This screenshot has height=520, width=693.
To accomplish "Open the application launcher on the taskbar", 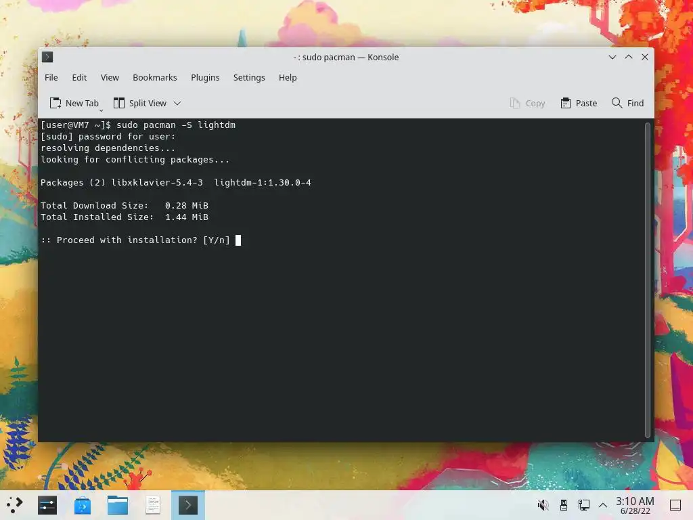I will (x=14, y=505).
